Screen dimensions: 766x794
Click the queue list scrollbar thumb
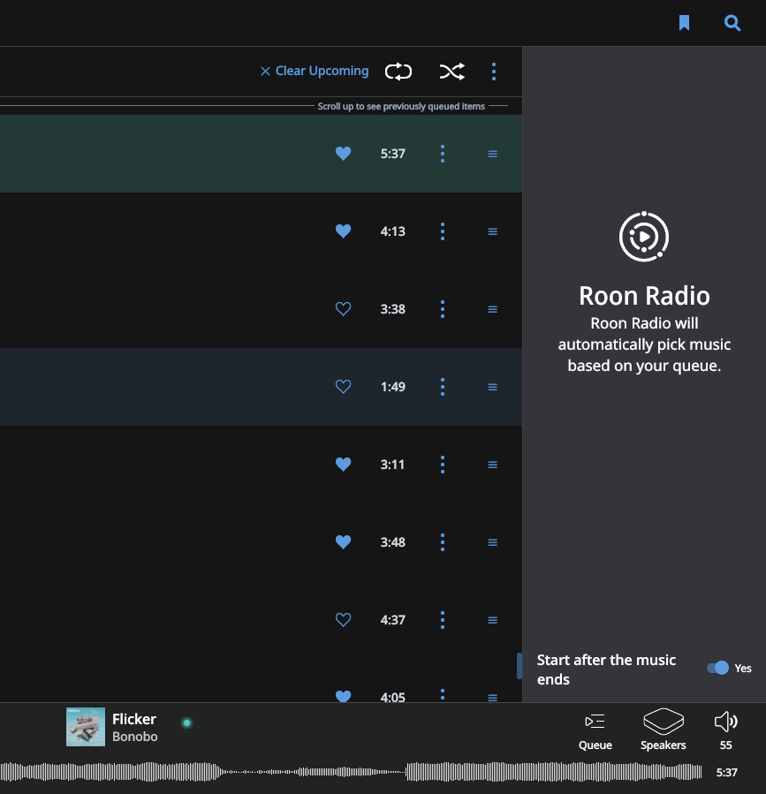coord(520,665)
